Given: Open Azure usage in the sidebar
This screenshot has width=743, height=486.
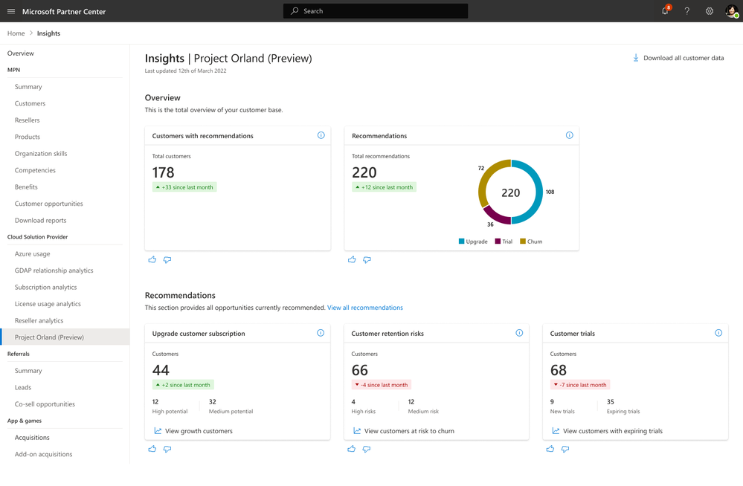Looking at the screenshot, I should [x=32, y=254].
